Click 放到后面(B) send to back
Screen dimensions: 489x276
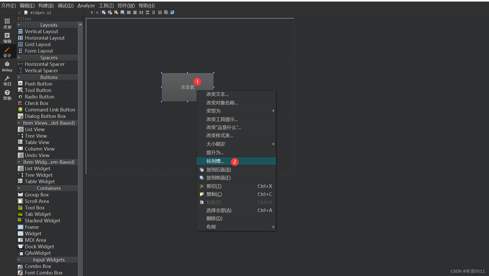[x=236, y=170]
